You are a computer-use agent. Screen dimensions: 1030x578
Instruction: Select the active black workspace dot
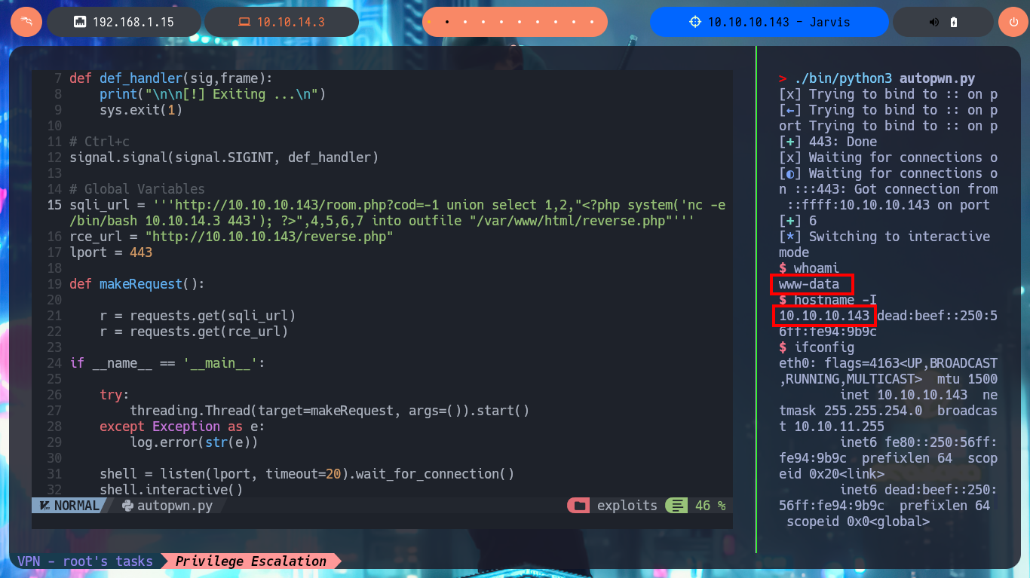(447, 23)
